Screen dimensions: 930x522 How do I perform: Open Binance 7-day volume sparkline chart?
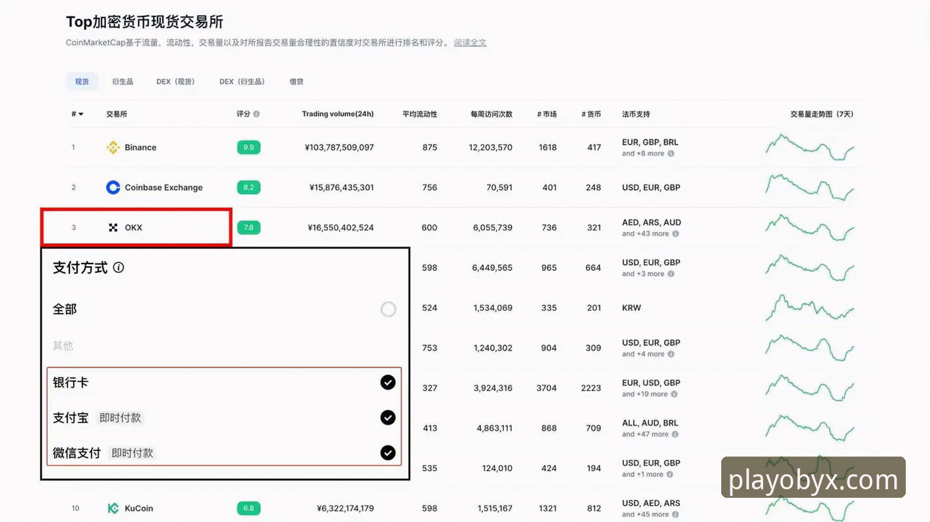tap(810, 147)
